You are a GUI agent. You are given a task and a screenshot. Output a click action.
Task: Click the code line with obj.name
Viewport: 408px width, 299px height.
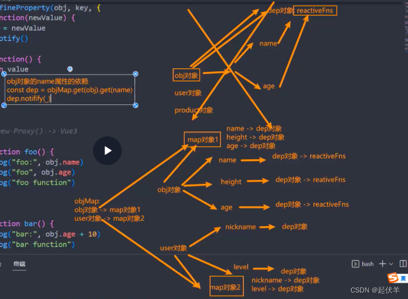pos(42,162)
